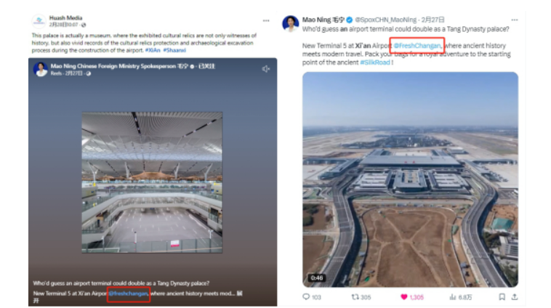Open @freshchangan mention in the reel caption
This screenshot has width=551, height=308.
pyautogui.click(x=129, y=293)
